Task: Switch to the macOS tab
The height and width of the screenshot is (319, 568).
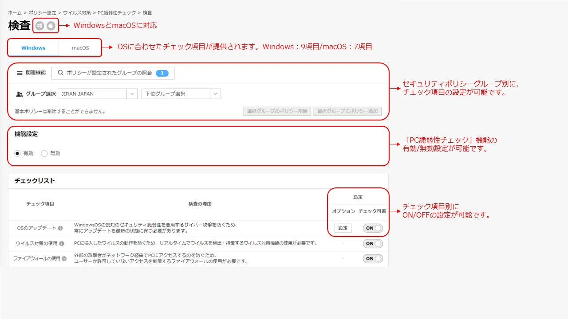Action: (80, 48)
